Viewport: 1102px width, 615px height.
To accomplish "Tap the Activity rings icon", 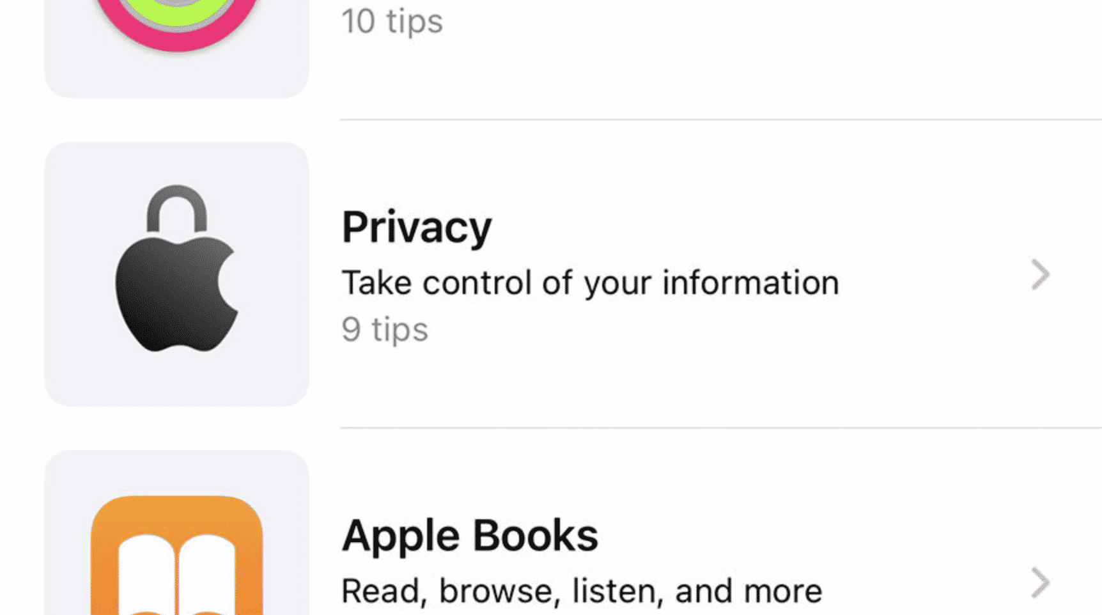I will coord(176,22).
